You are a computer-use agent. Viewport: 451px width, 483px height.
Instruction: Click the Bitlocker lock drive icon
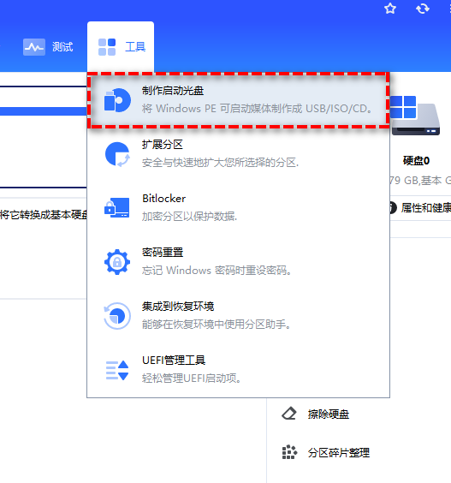117,207
